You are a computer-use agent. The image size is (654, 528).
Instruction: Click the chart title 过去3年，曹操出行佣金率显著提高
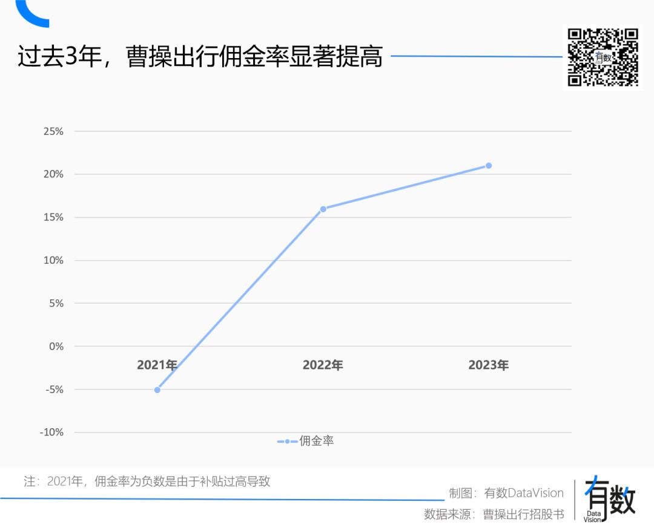(200, 56)
